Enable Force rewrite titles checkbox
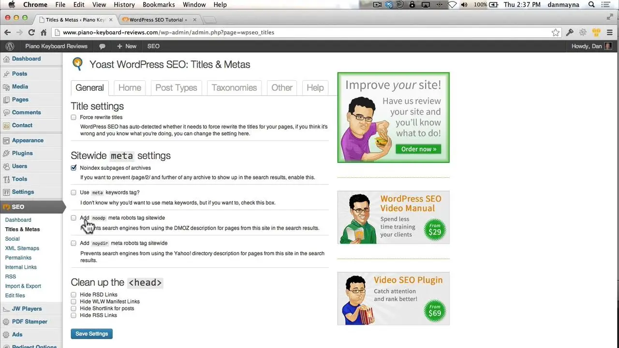The height and width of the screenshot is (348, 619). (x=74, y=117)
